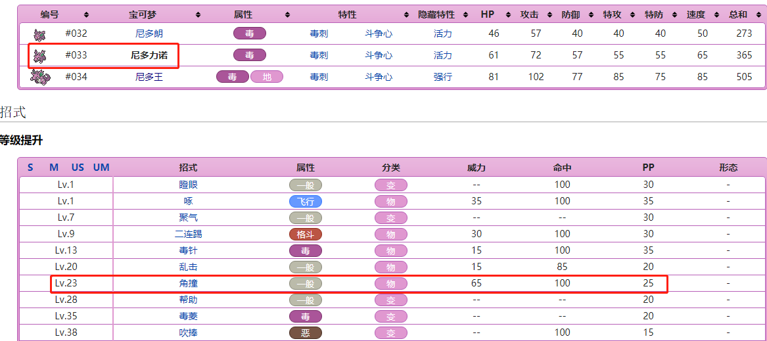Open 斗争心 ability in 尼多力诺 row

[x=379, y=55]
